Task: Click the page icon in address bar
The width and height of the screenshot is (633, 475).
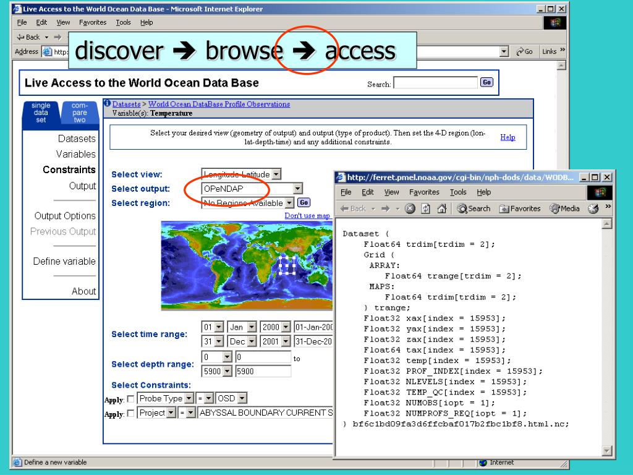Action: click(x=47, y=52)
